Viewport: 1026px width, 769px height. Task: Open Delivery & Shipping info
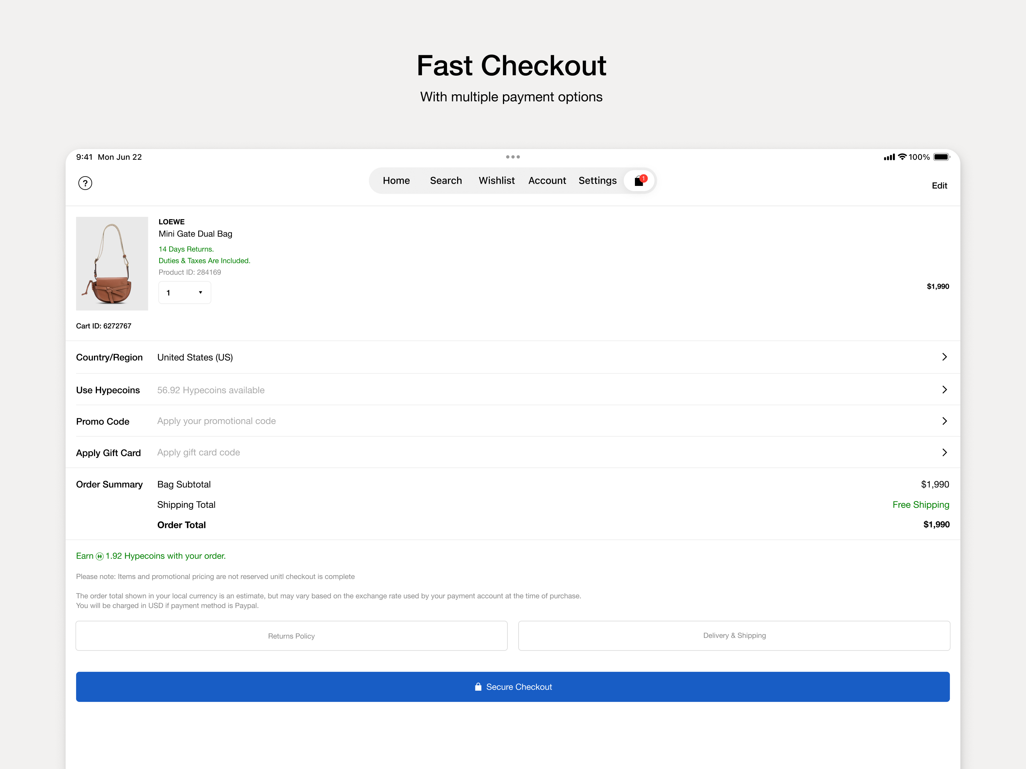pyautogui.click(x=734, y=636)
